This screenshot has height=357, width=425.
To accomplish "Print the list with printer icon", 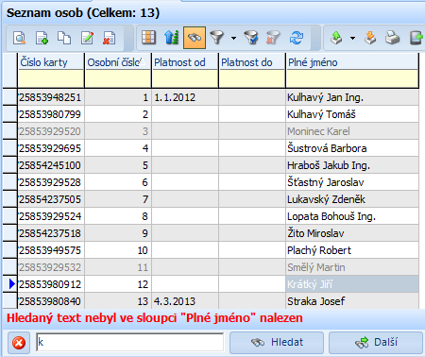I will (x=392, y=38).
